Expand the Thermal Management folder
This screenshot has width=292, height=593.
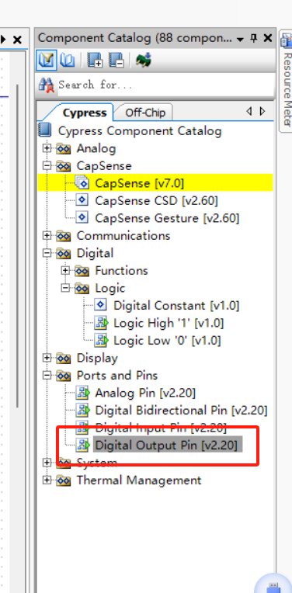tap(47, 480)
